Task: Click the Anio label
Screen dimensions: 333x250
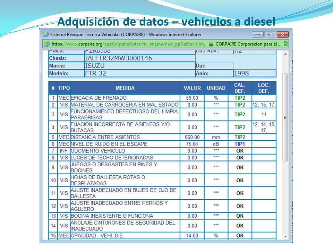Action: click(202, 73)
